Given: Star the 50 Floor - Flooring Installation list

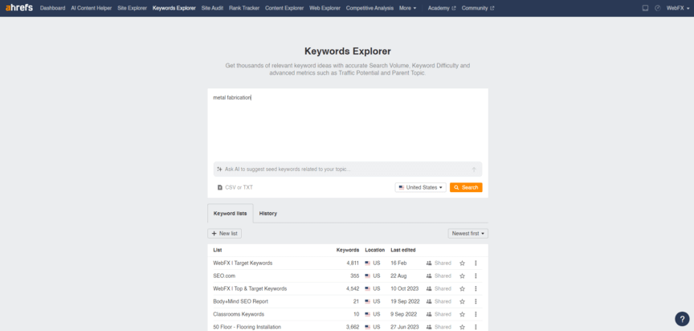Looking at the screenshot, I should [x=462, y=327].
